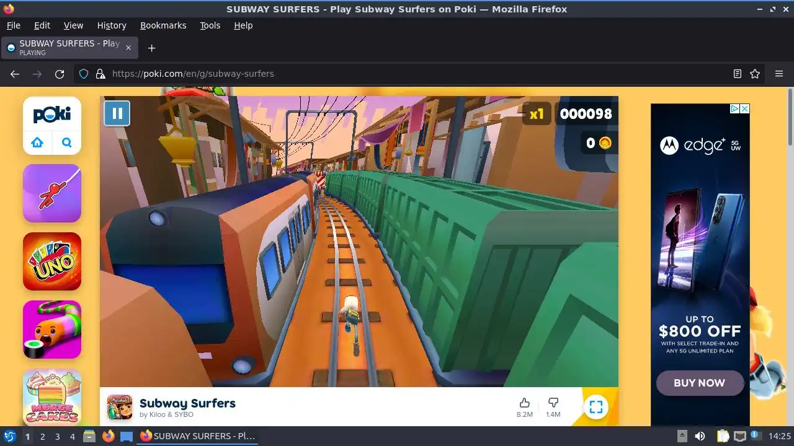Open the Tools menu
Screen dimensions: 794x446
tap(210, 25)
